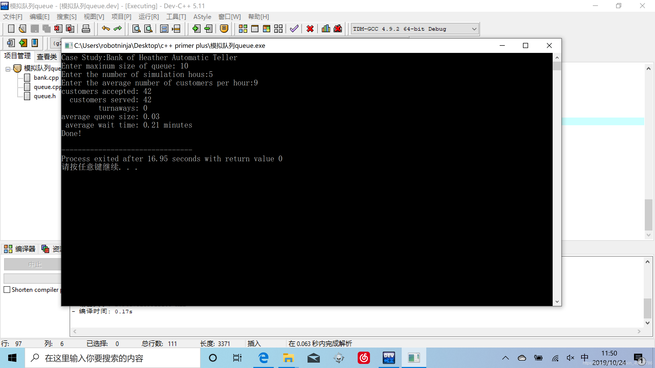
Task: Click the Profile bar-chart icon
Action: point(326,29)
